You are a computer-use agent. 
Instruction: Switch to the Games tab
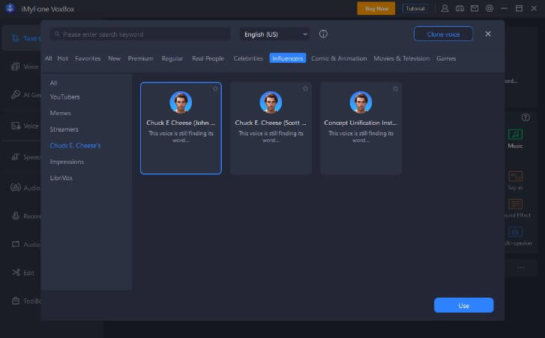(446, 58)
